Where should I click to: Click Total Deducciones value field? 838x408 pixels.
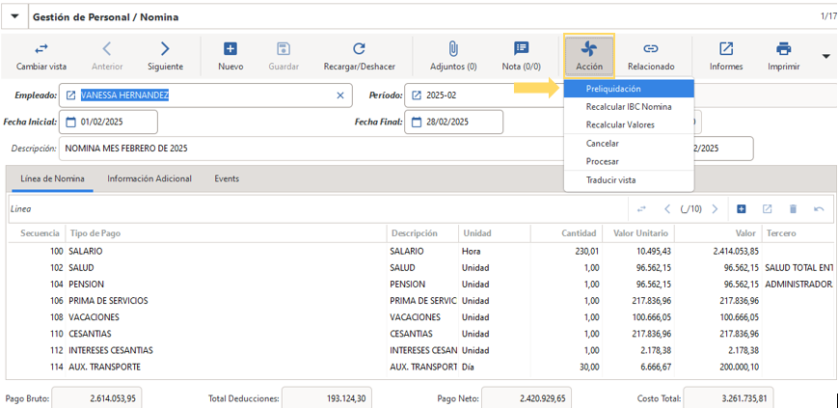[327, 398]
